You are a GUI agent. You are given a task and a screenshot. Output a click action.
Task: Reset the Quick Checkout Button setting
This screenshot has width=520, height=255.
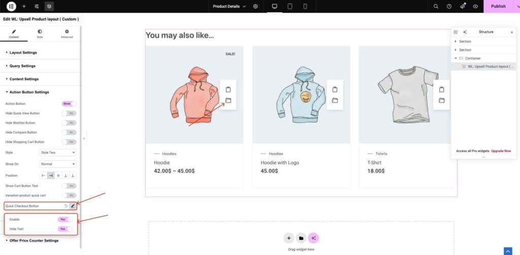pos(66,206)
